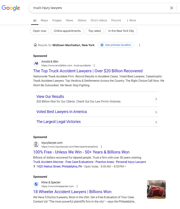180x209 pixels.
Task: Select the All tab
Action: [35, 20]
